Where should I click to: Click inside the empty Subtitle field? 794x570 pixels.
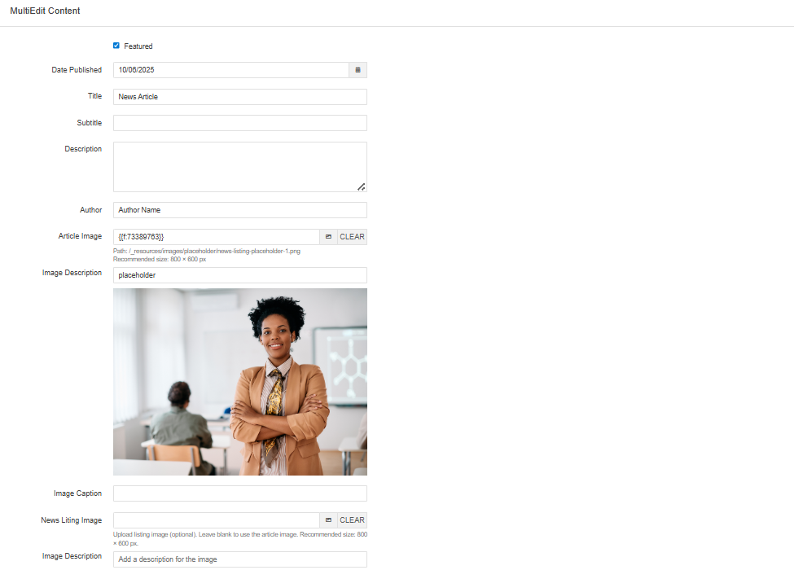tap(239, 122)
